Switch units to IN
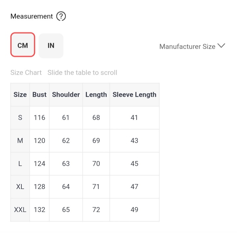This screenshot has height=237, width=237. coord(51,45)
